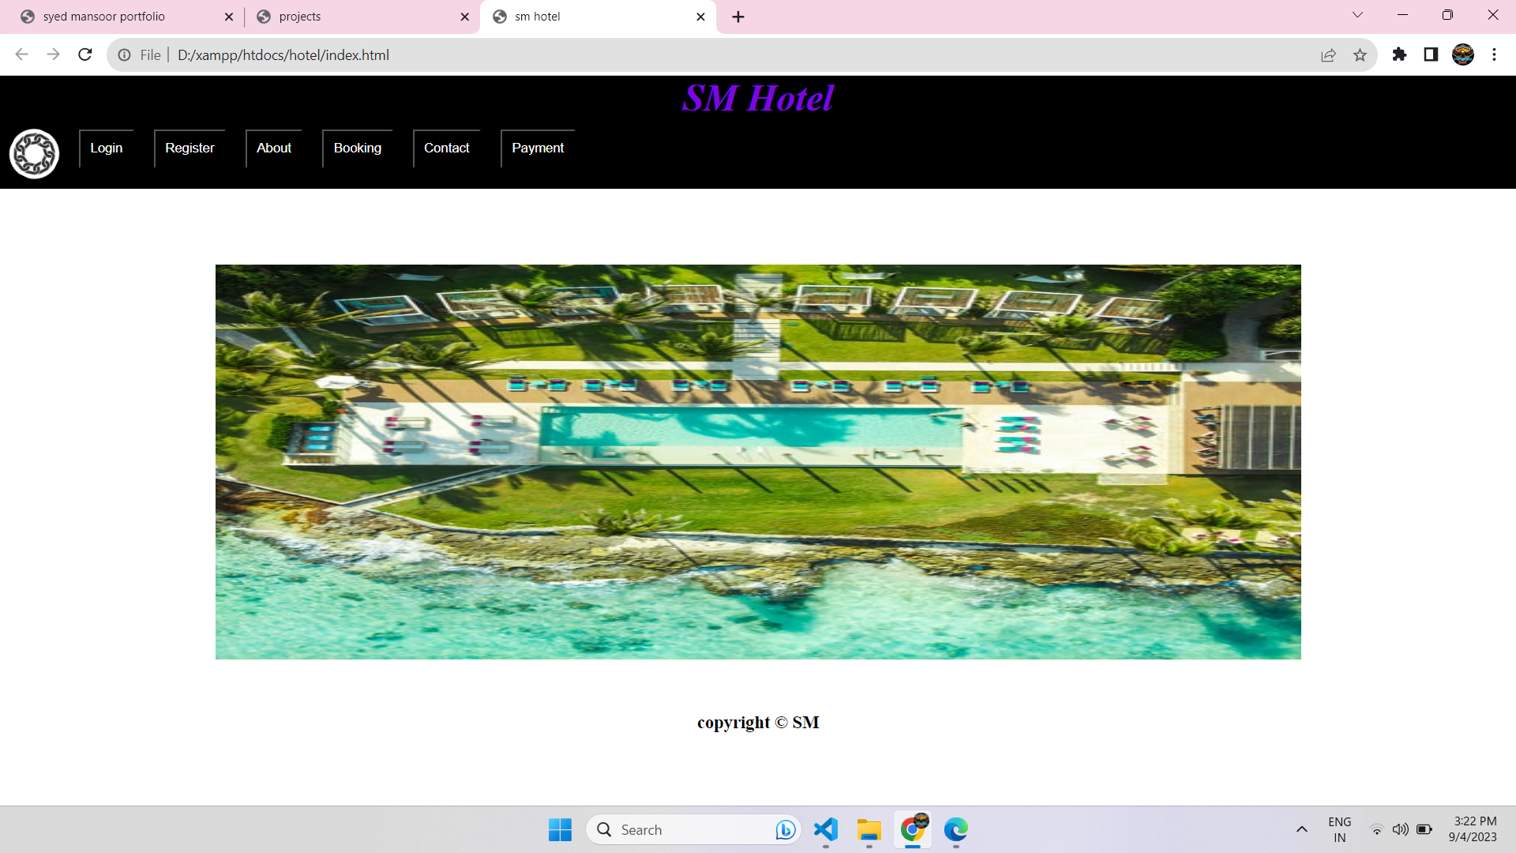
Task: Click the copyright © SM footer text
Action: [x=758, y=723]
